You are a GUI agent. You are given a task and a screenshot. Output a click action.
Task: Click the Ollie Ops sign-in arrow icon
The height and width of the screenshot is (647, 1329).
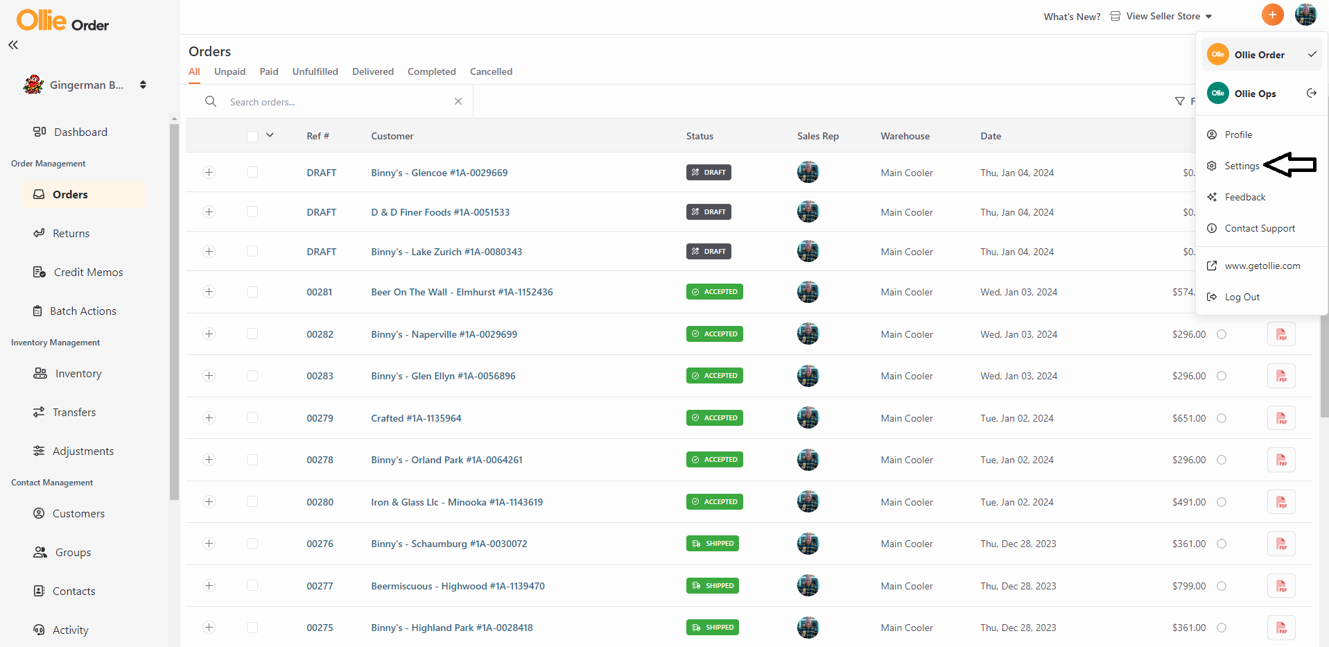pyautogui.click(x=1312, y=93)
